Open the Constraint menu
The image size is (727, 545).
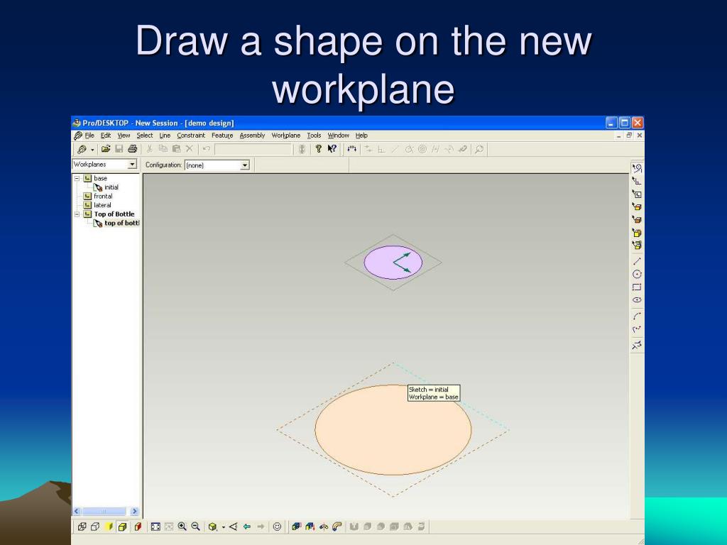(190, 136)
